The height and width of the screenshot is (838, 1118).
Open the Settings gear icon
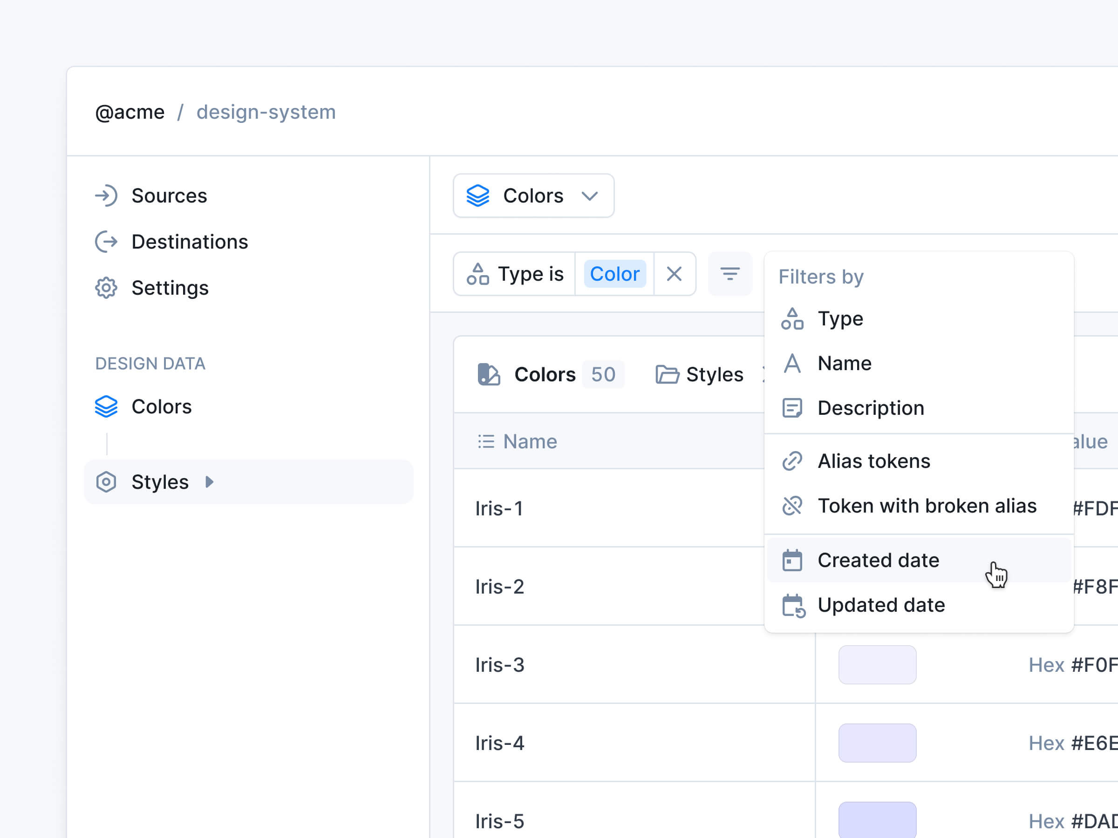pyautogui.click(x=107, y=288)
